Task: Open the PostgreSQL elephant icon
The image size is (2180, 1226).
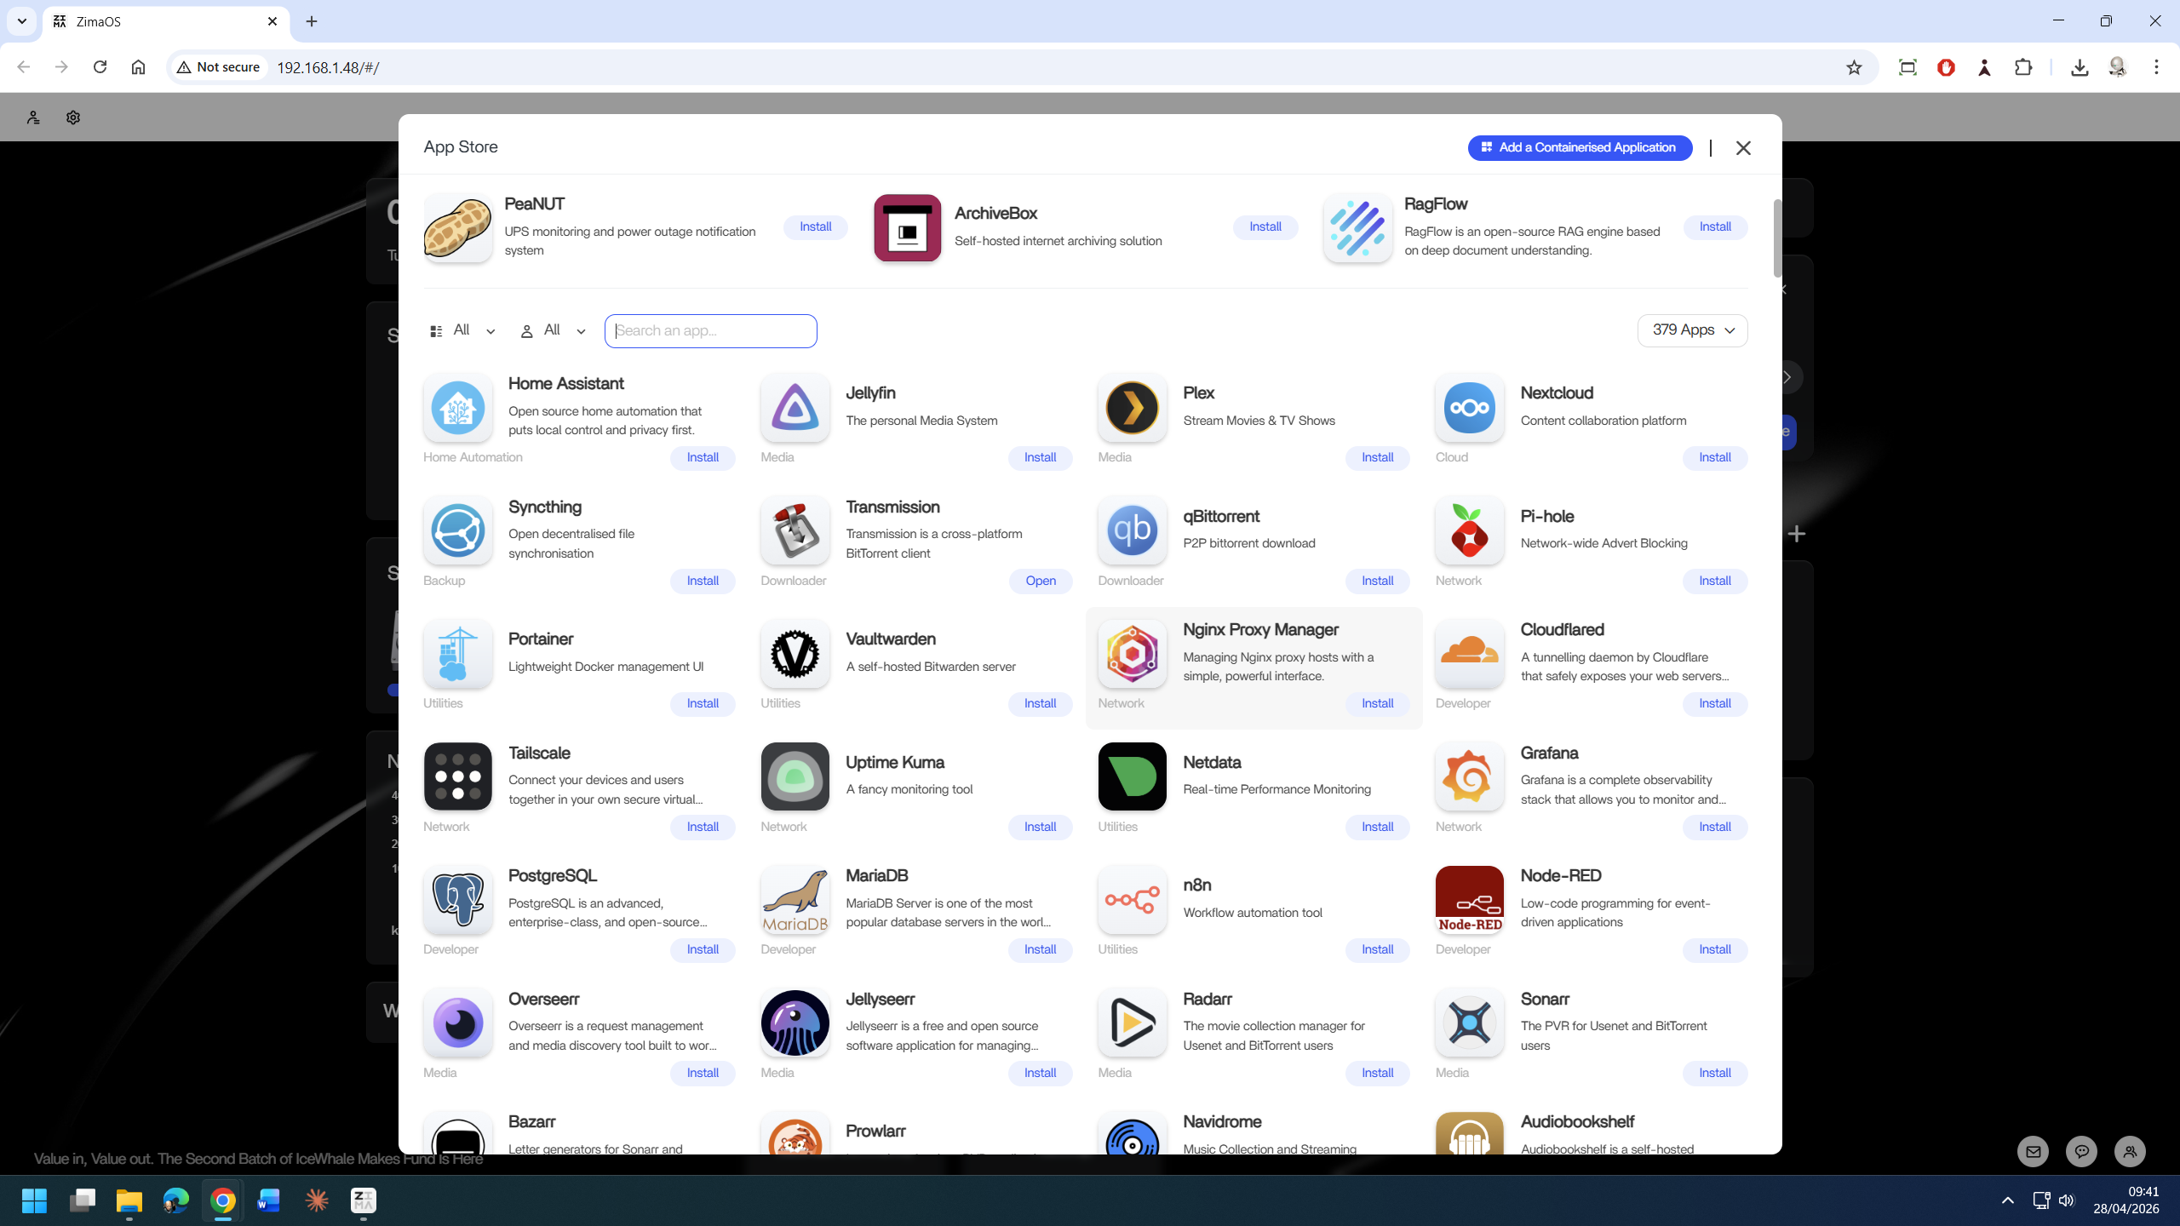Action: pos(457,900)
